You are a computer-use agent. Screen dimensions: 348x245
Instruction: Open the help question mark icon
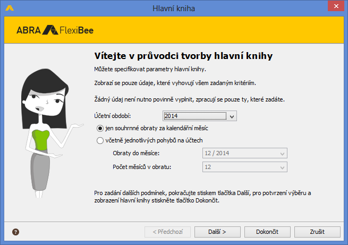[x=15, y=232]
